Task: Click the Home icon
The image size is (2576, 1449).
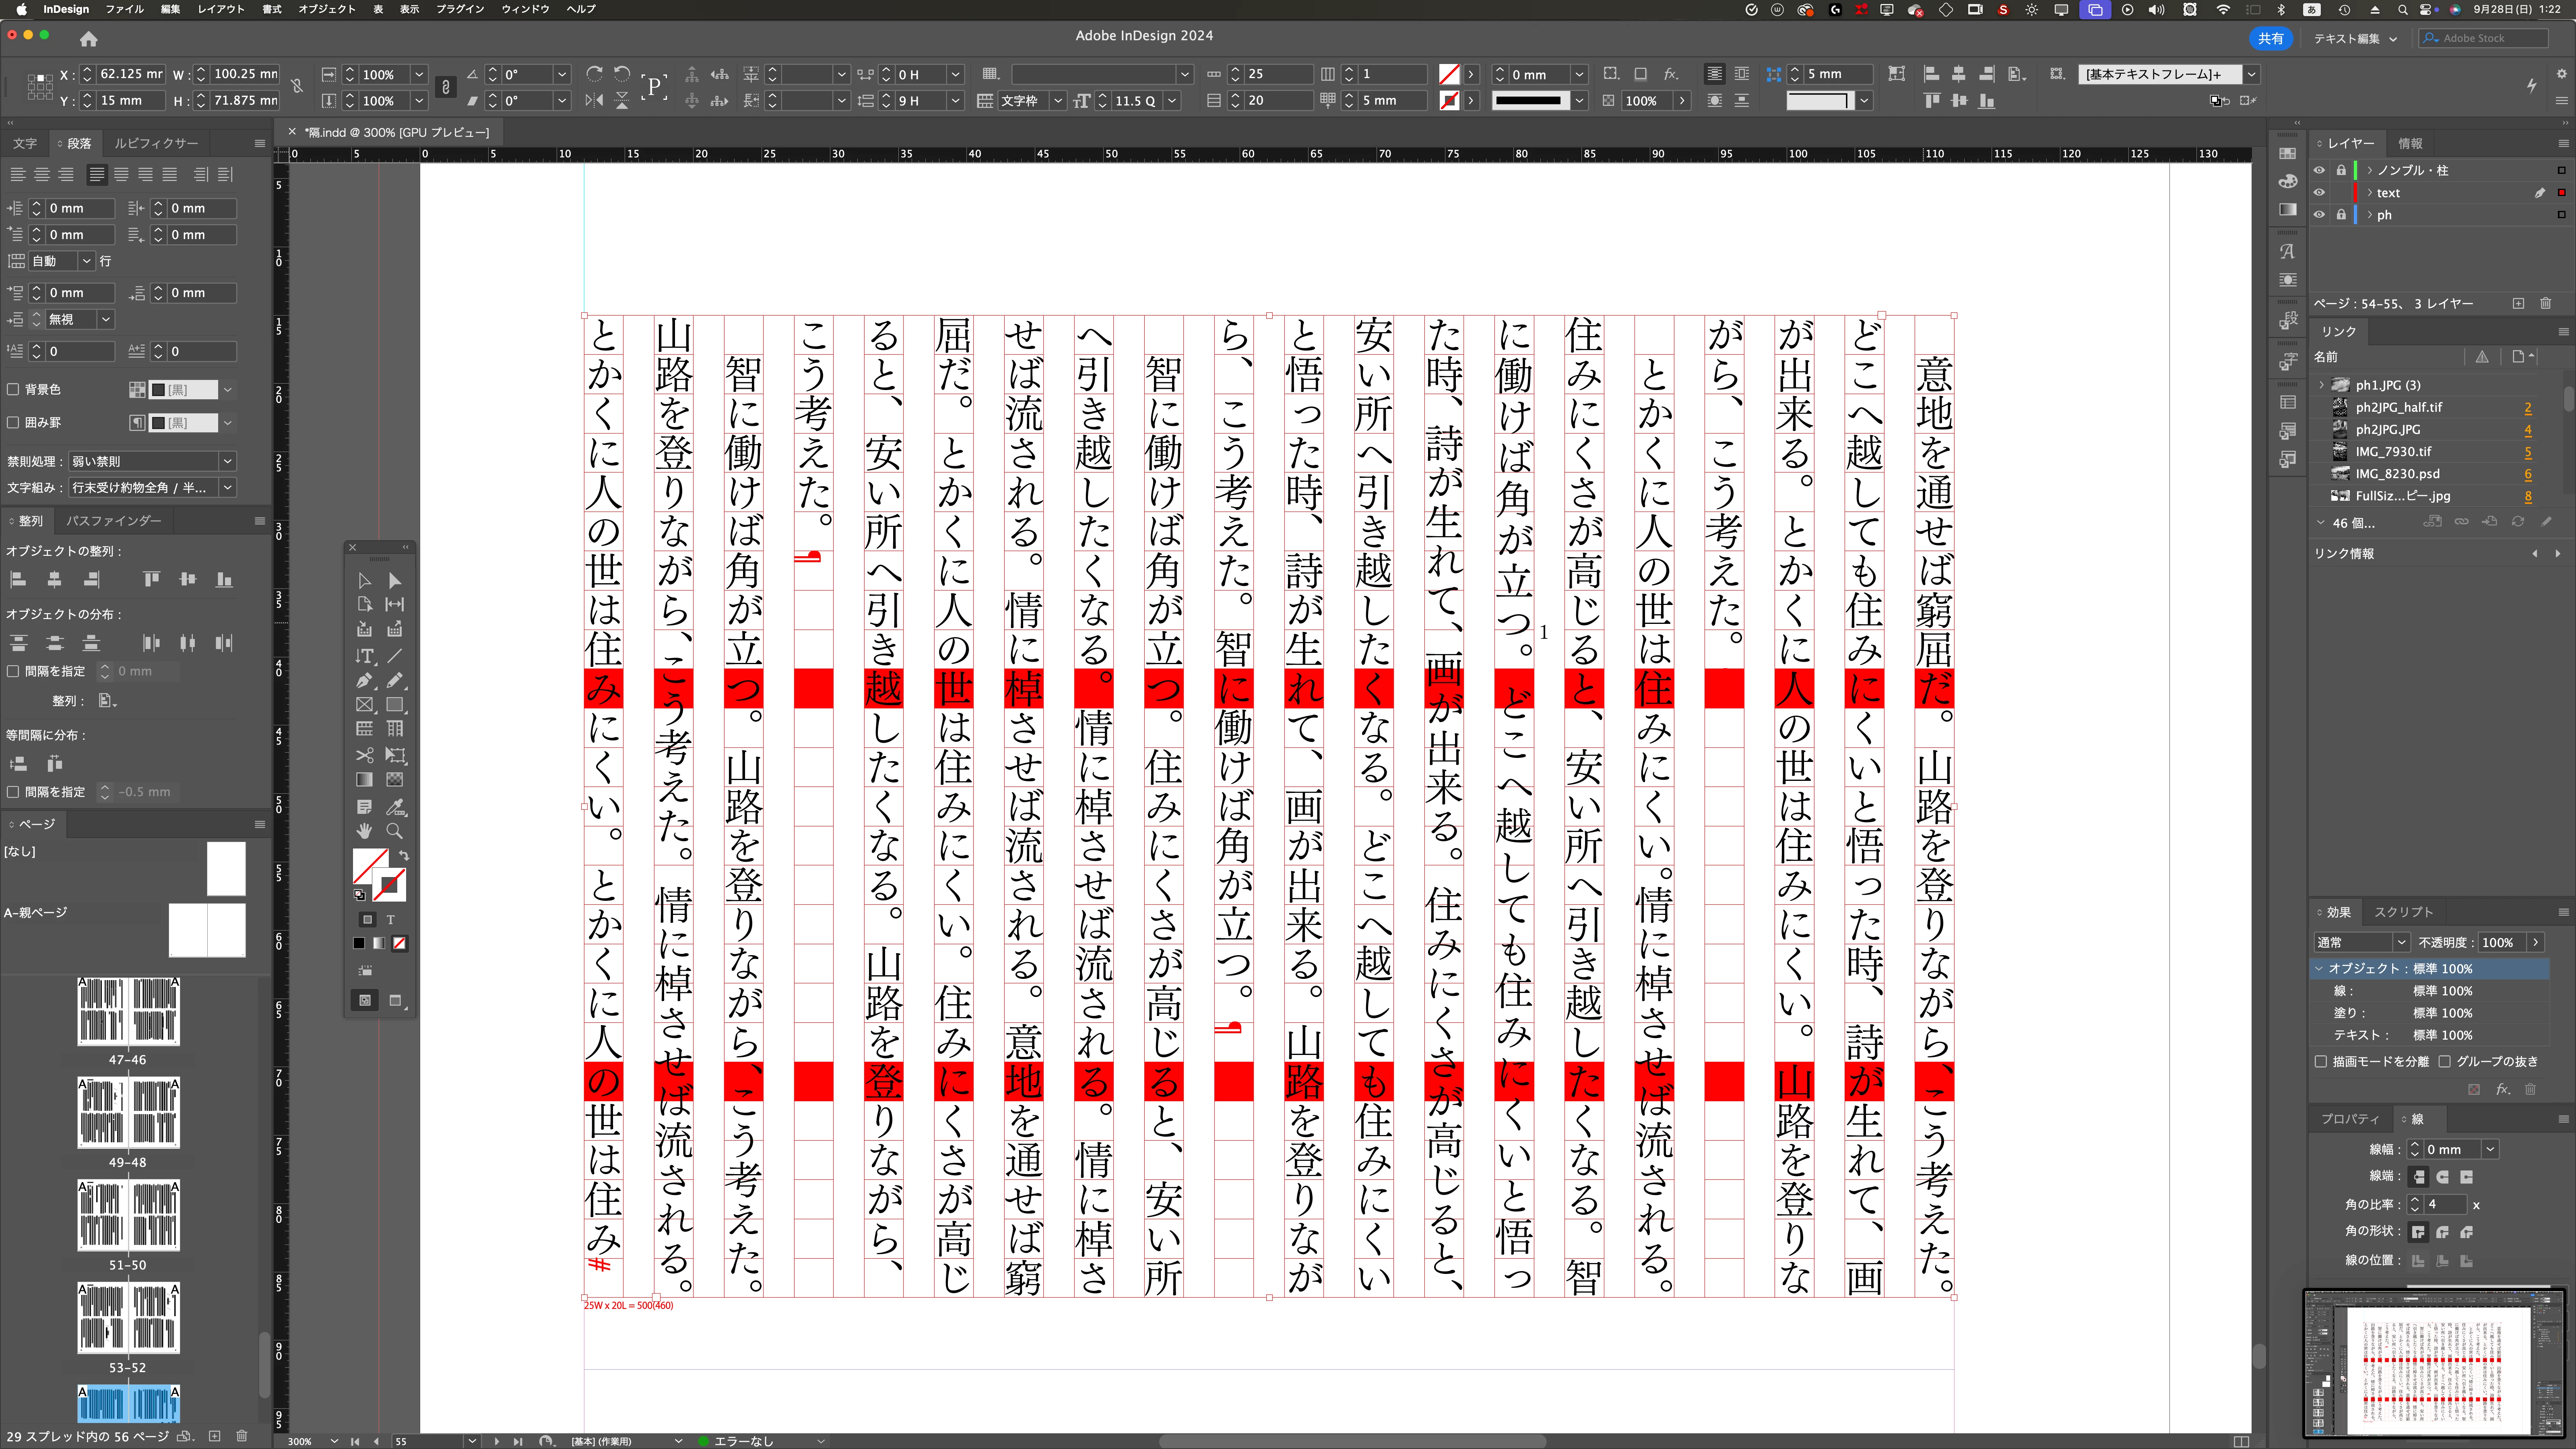Action: click(88, 39)
